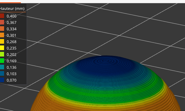
Task: Select the 0,202 height value label
Action: tap(12, 54)
